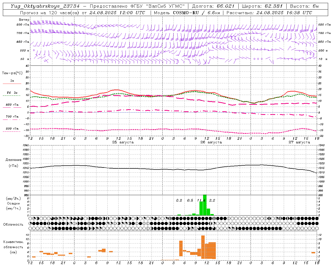Click the 0.5 precipitation total
This screenshot has width=332, height=265.
pos(190,200)
